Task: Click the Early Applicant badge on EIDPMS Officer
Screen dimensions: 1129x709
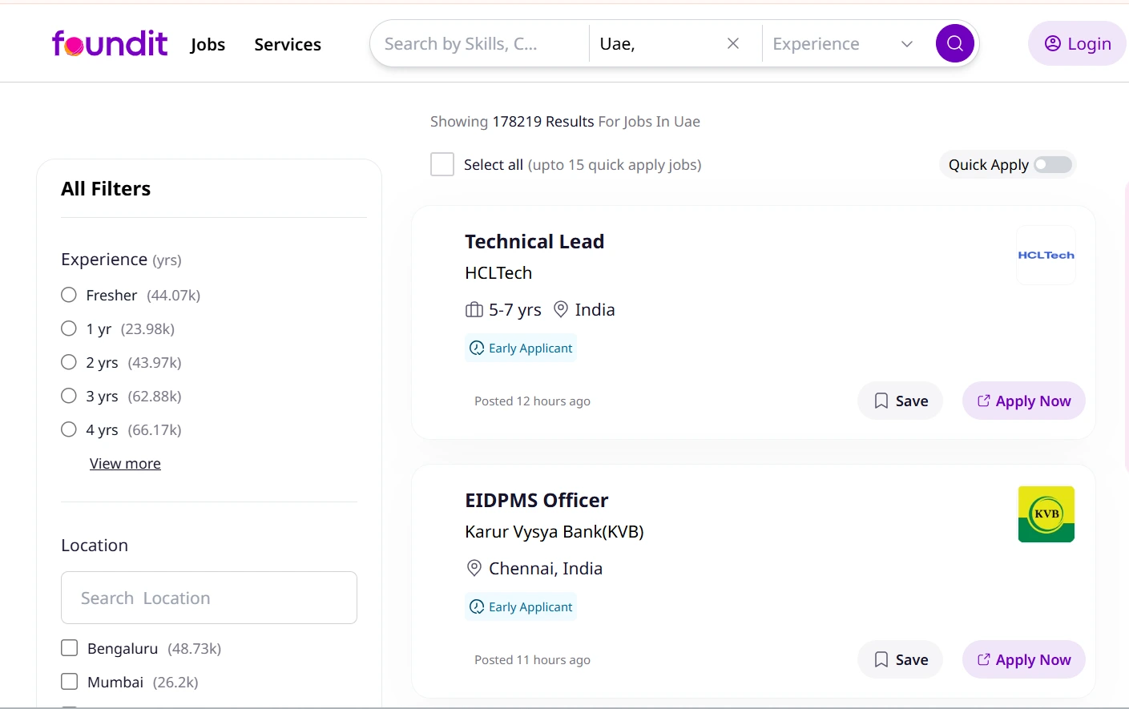Action: point(521,606)
